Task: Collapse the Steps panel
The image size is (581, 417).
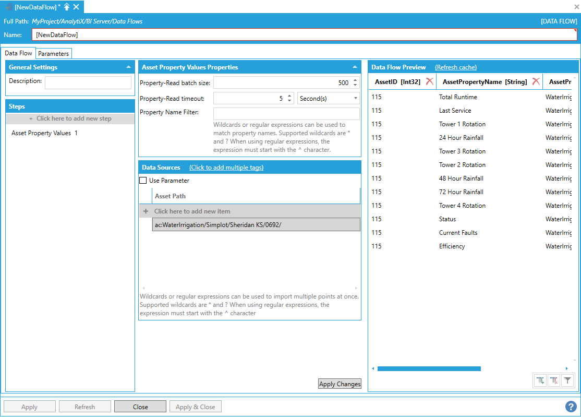Action: (128, 106)
